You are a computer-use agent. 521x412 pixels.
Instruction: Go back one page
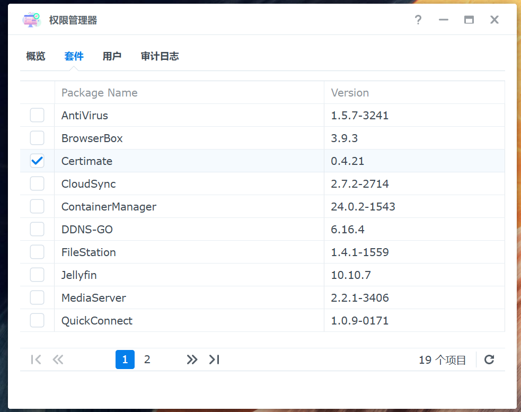[x=58, y=360]
